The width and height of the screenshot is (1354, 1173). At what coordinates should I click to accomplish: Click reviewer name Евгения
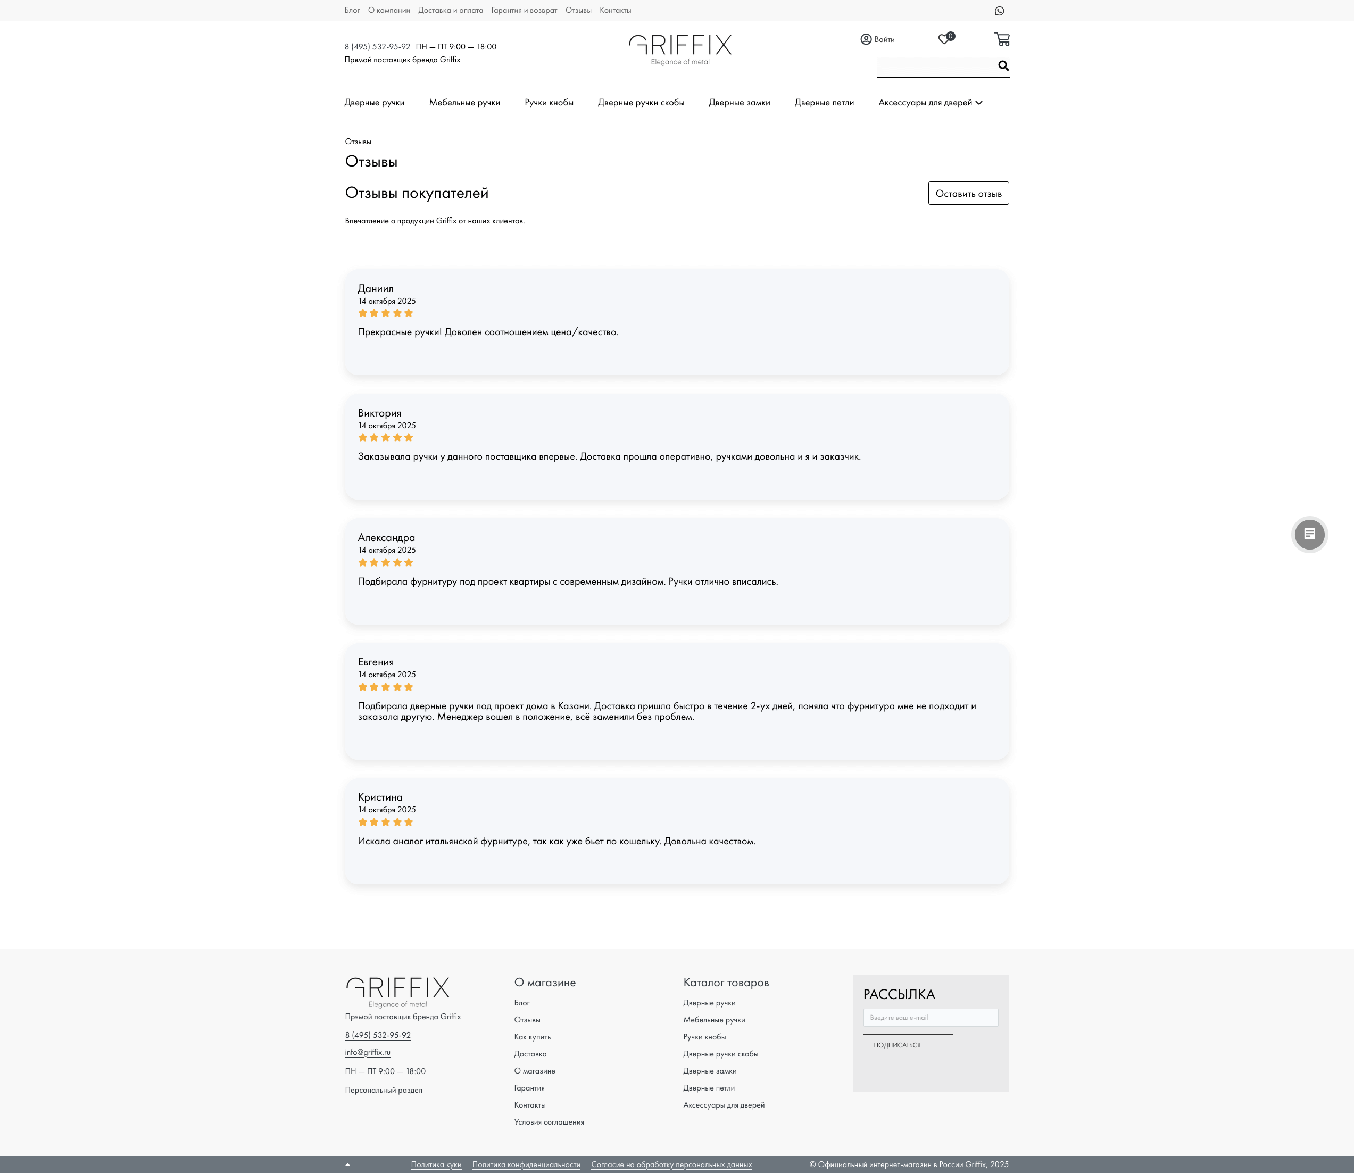point(376,662)
